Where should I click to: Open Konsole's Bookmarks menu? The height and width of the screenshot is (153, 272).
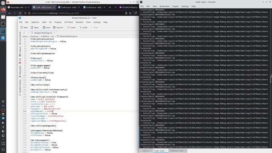click(164, 6)
